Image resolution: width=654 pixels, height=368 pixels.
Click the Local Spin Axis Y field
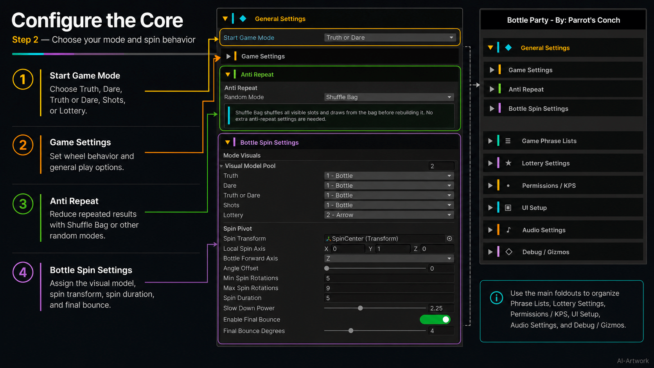pos(393,249)
